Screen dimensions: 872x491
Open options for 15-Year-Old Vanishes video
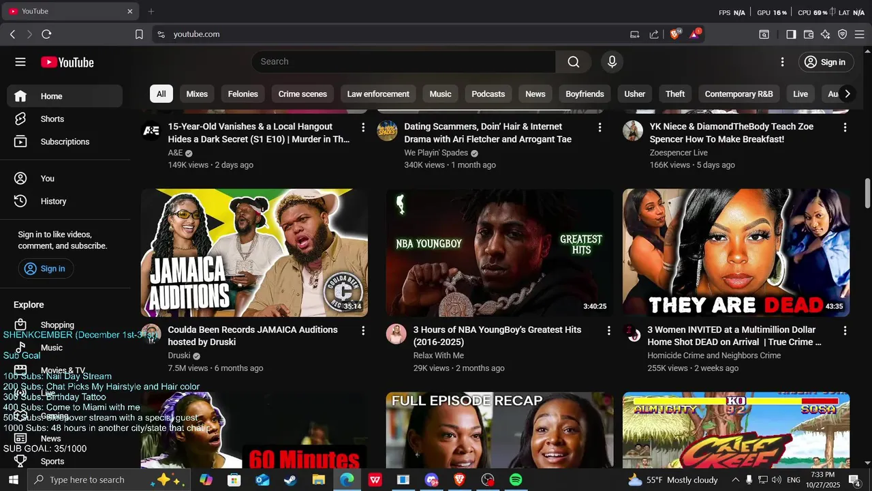(363, 128)
